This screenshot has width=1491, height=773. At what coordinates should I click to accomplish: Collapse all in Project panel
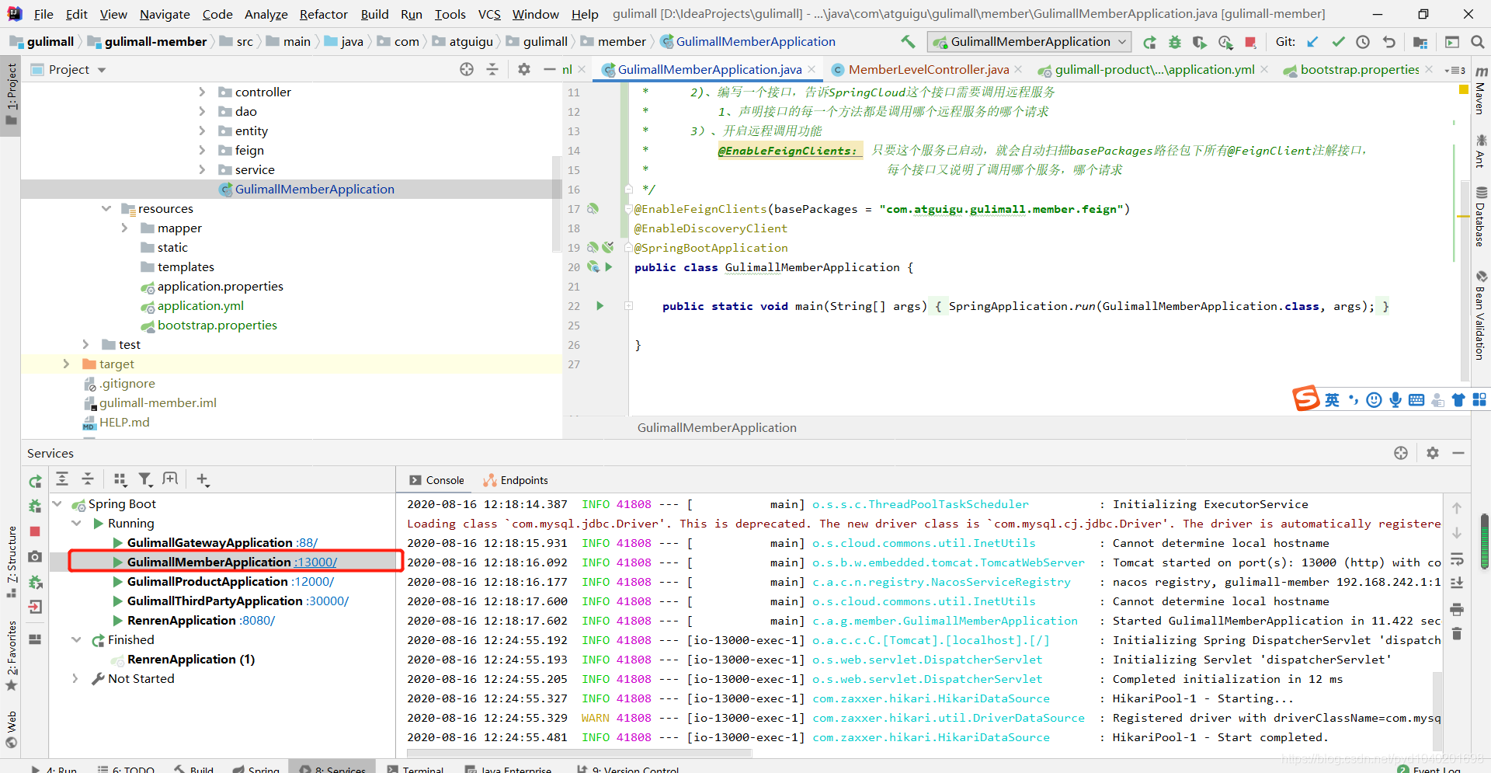click(x=492, y=69)
